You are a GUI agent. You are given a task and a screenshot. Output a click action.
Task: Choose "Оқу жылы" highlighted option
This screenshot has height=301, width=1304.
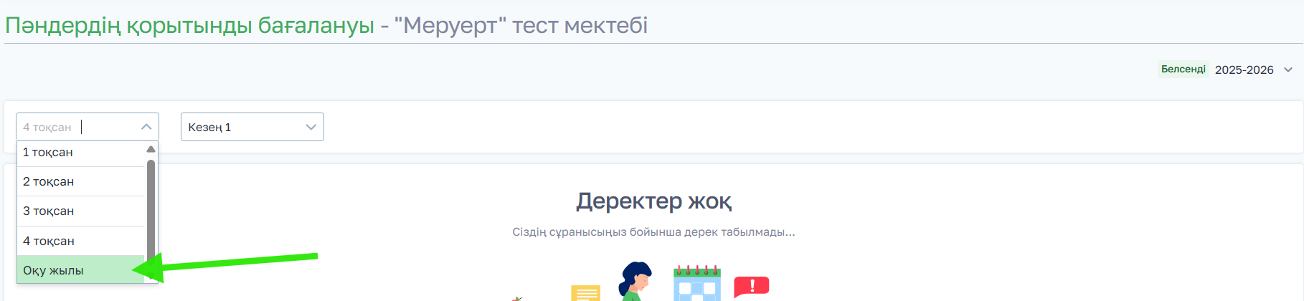80,270
